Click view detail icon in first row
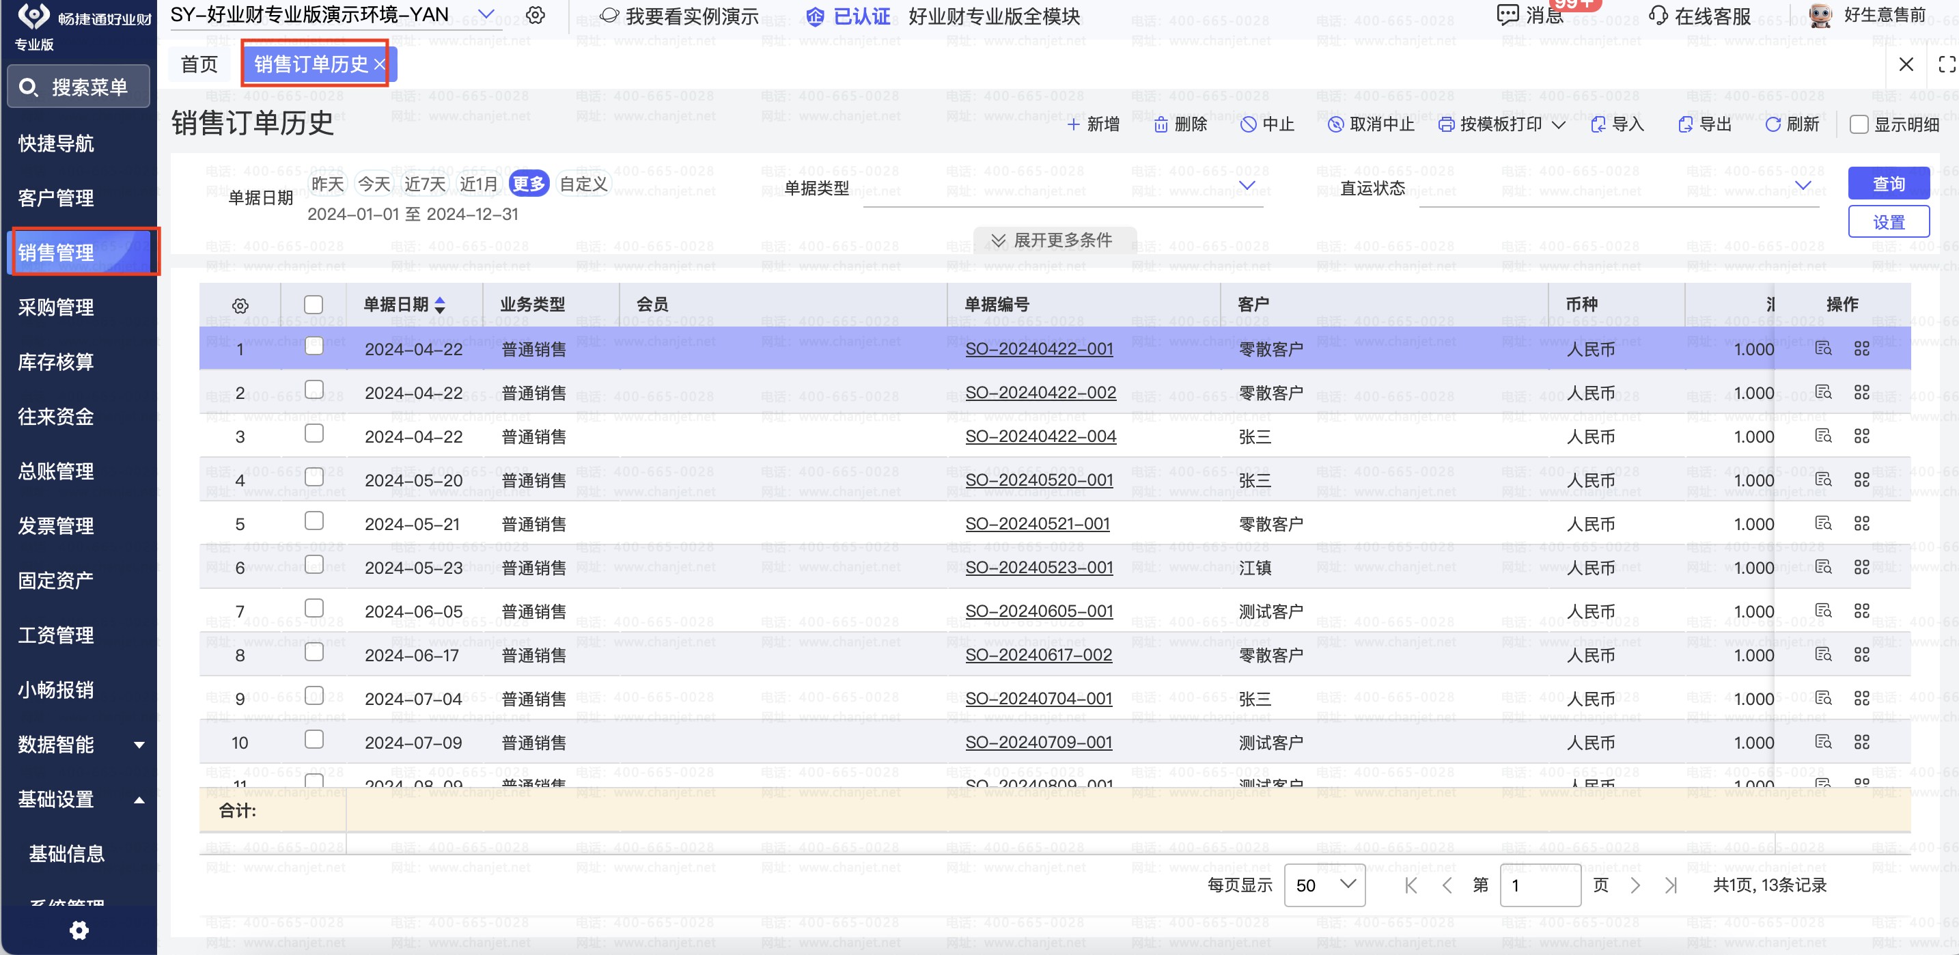The height and width of the screenshot is (955, 1959). click(1823, 349)
